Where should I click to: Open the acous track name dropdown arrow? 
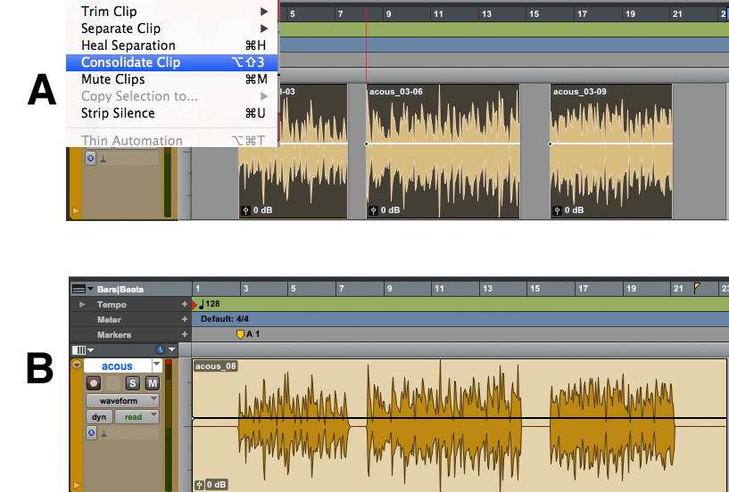tap(157, 365)
